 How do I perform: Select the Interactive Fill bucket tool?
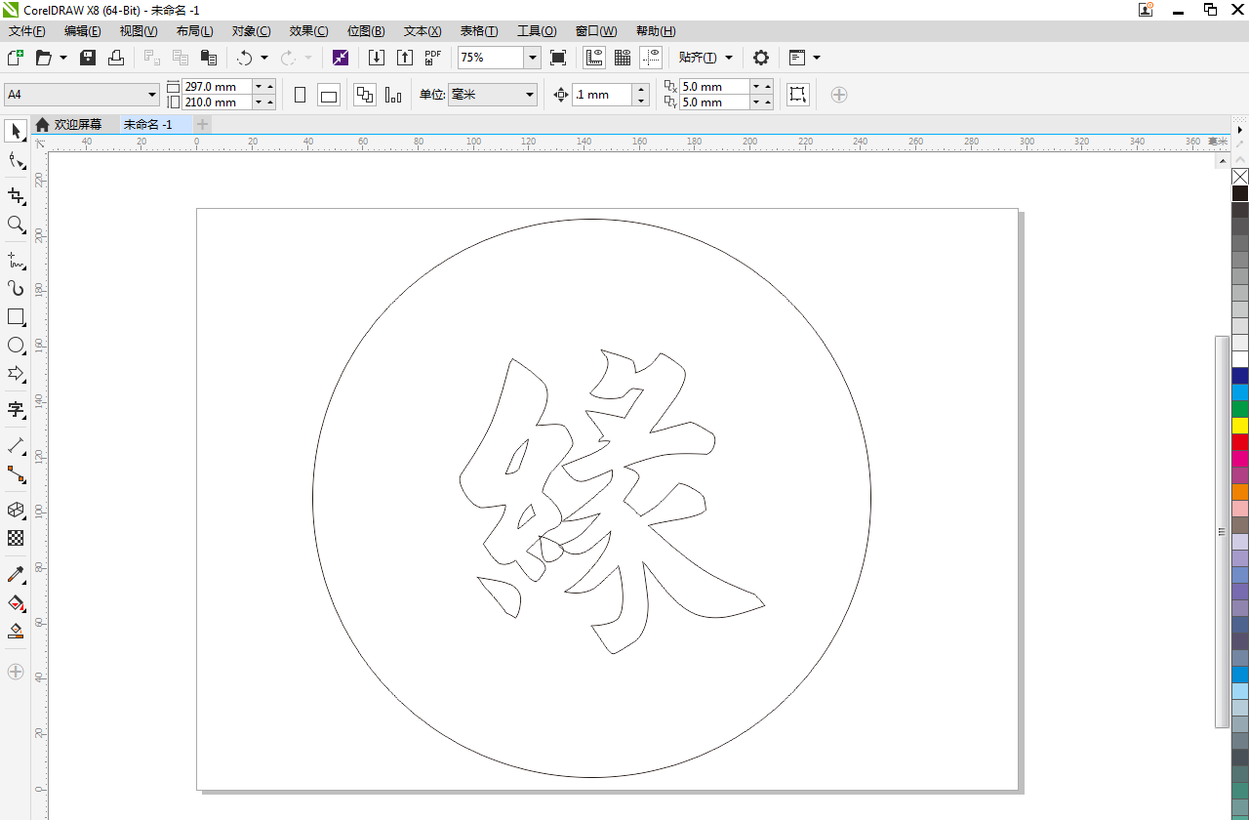click(x=16, y=602)
